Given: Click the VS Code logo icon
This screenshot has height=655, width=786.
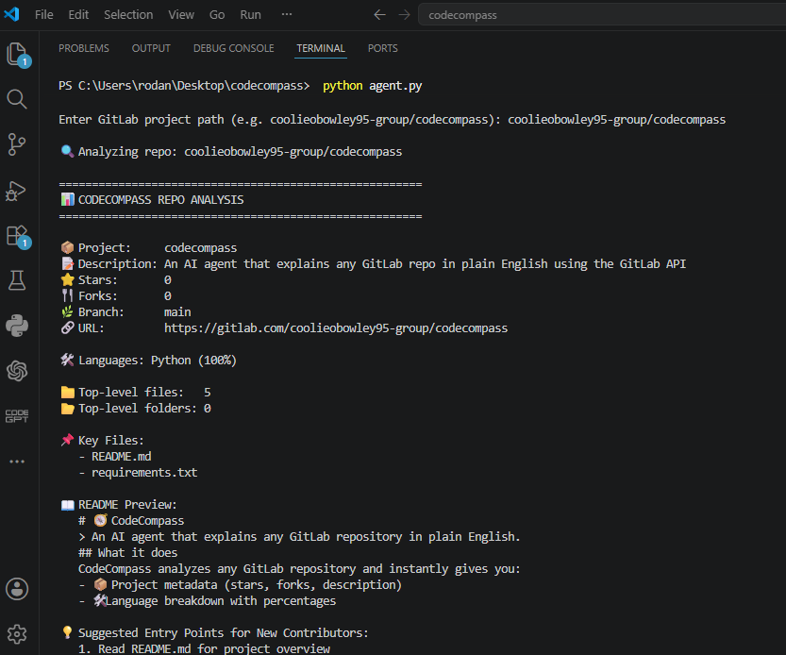Looking at the screenshot, I should pos(11,14).
